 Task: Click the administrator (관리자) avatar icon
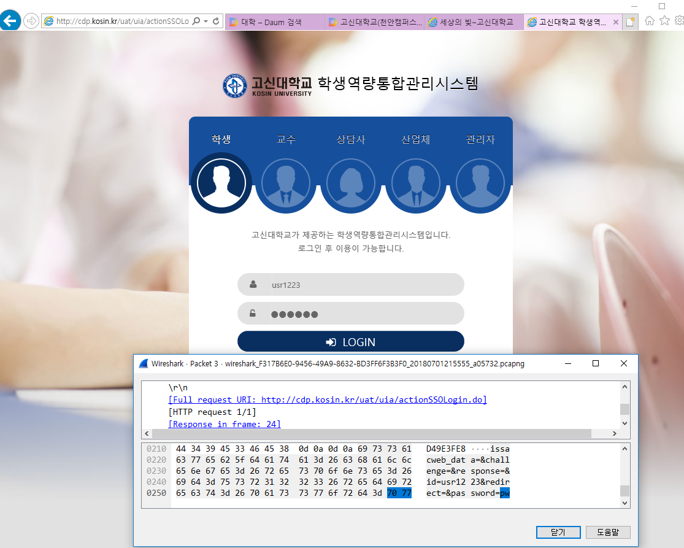click(480, 183)
